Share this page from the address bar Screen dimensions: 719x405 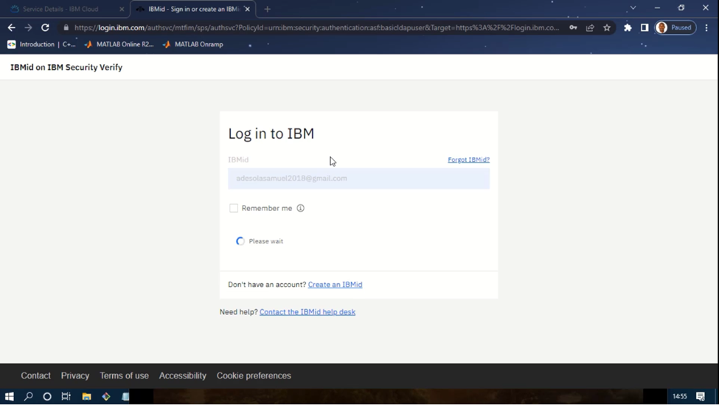[590, 27]
